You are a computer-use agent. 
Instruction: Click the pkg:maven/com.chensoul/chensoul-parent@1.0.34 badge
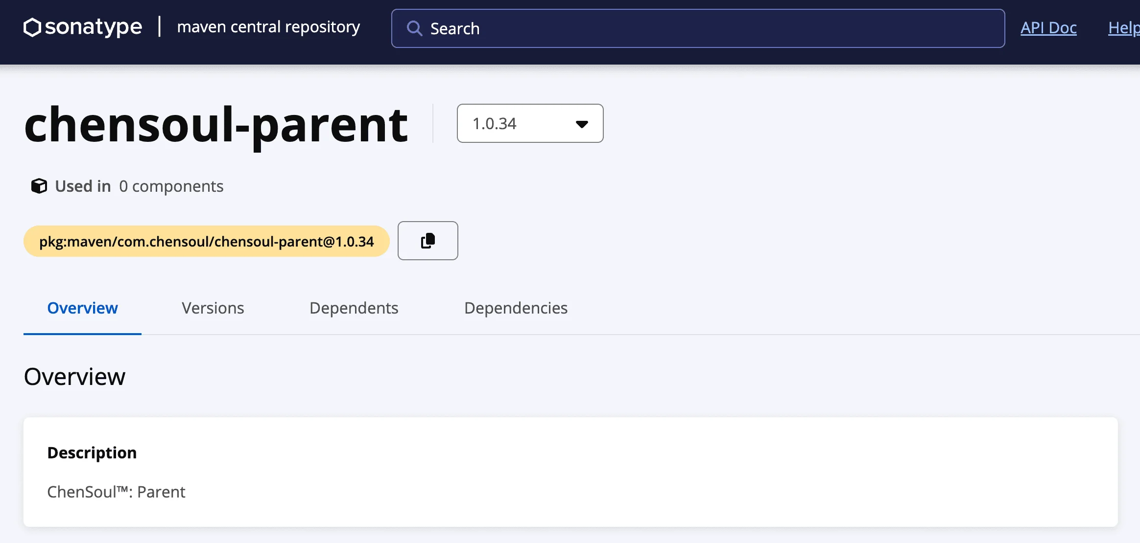tap(206, 241)
